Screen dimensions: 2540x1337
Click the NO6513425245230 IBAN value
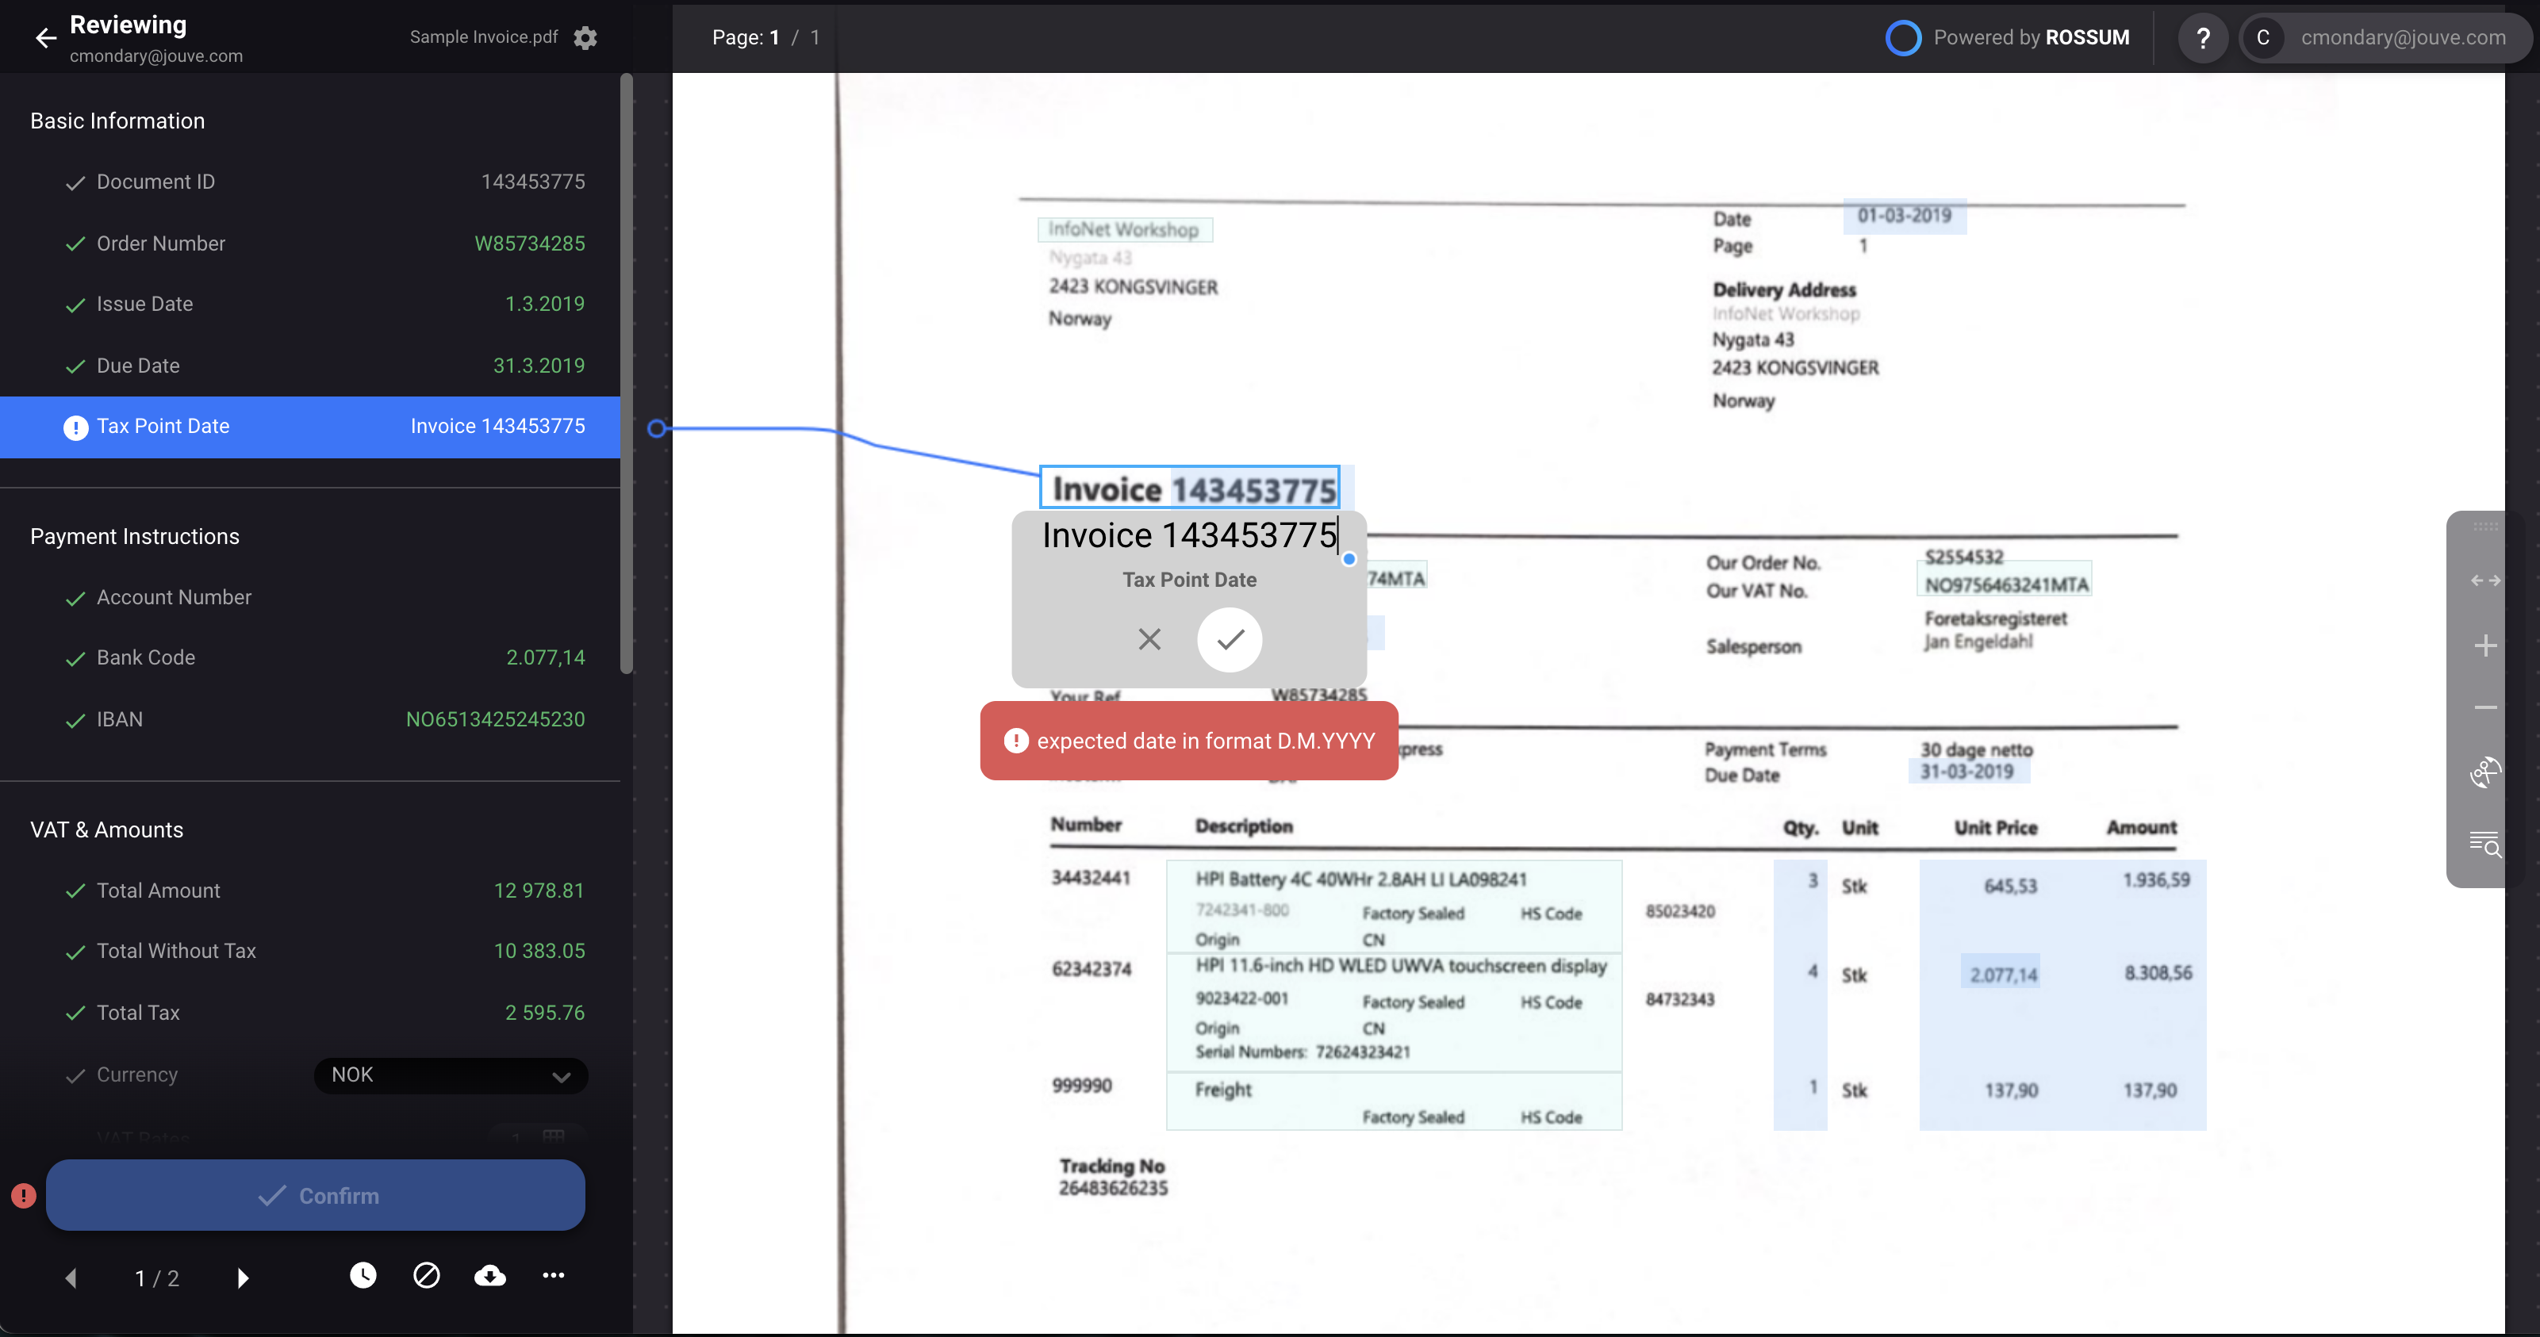pyautogui.click(x=495, y=720)
